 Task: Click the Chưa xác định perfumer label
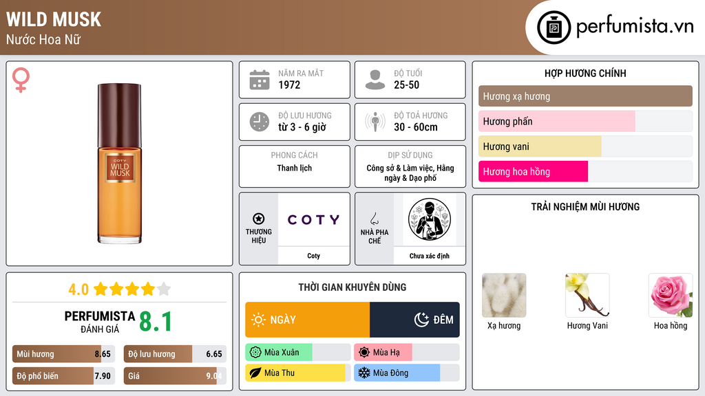click(x=430, y=256)
